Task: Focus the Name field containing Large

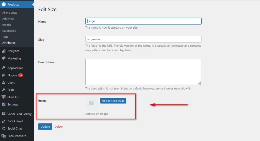Action: (143, 21)
